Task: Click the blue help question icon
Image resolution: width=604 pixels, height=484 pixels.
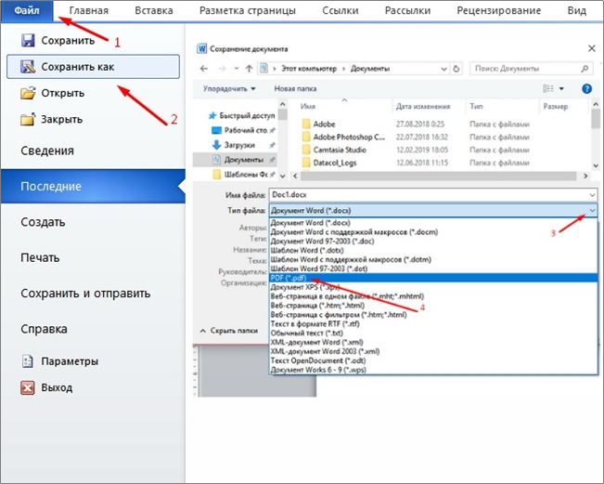Action: 586,88
